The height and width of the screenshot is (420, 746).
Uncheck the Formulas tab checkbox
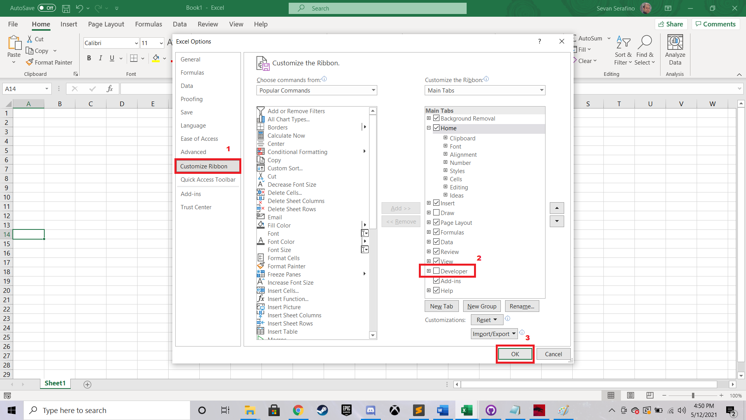[x=436, y=232]
